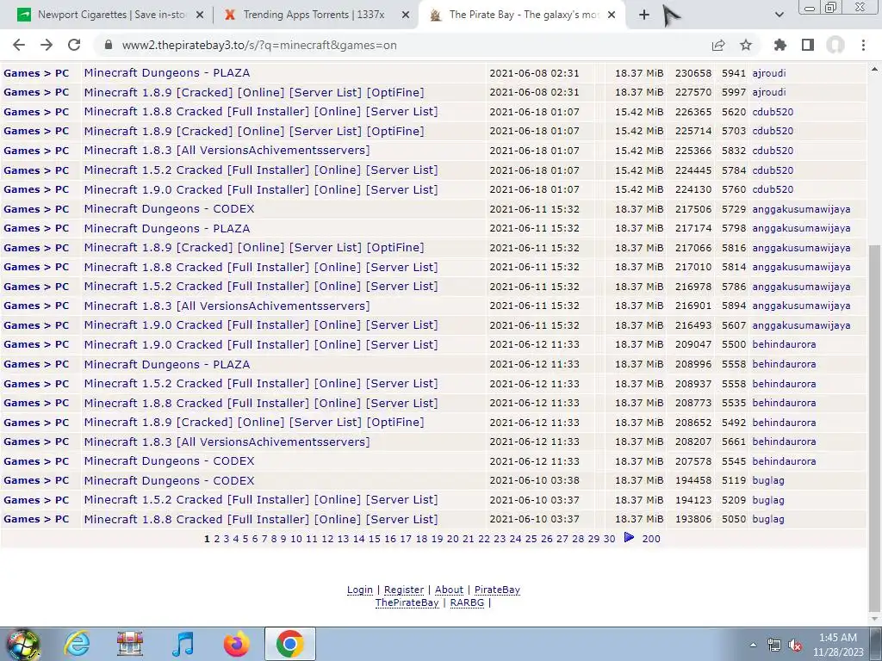Screen dimensions: 882x661
Task: Close The Pirate Bay tab
Action: (612, 15)
